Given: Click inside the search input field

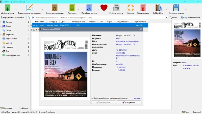Looking at the screenshot, I should click(x=99, y=17).
